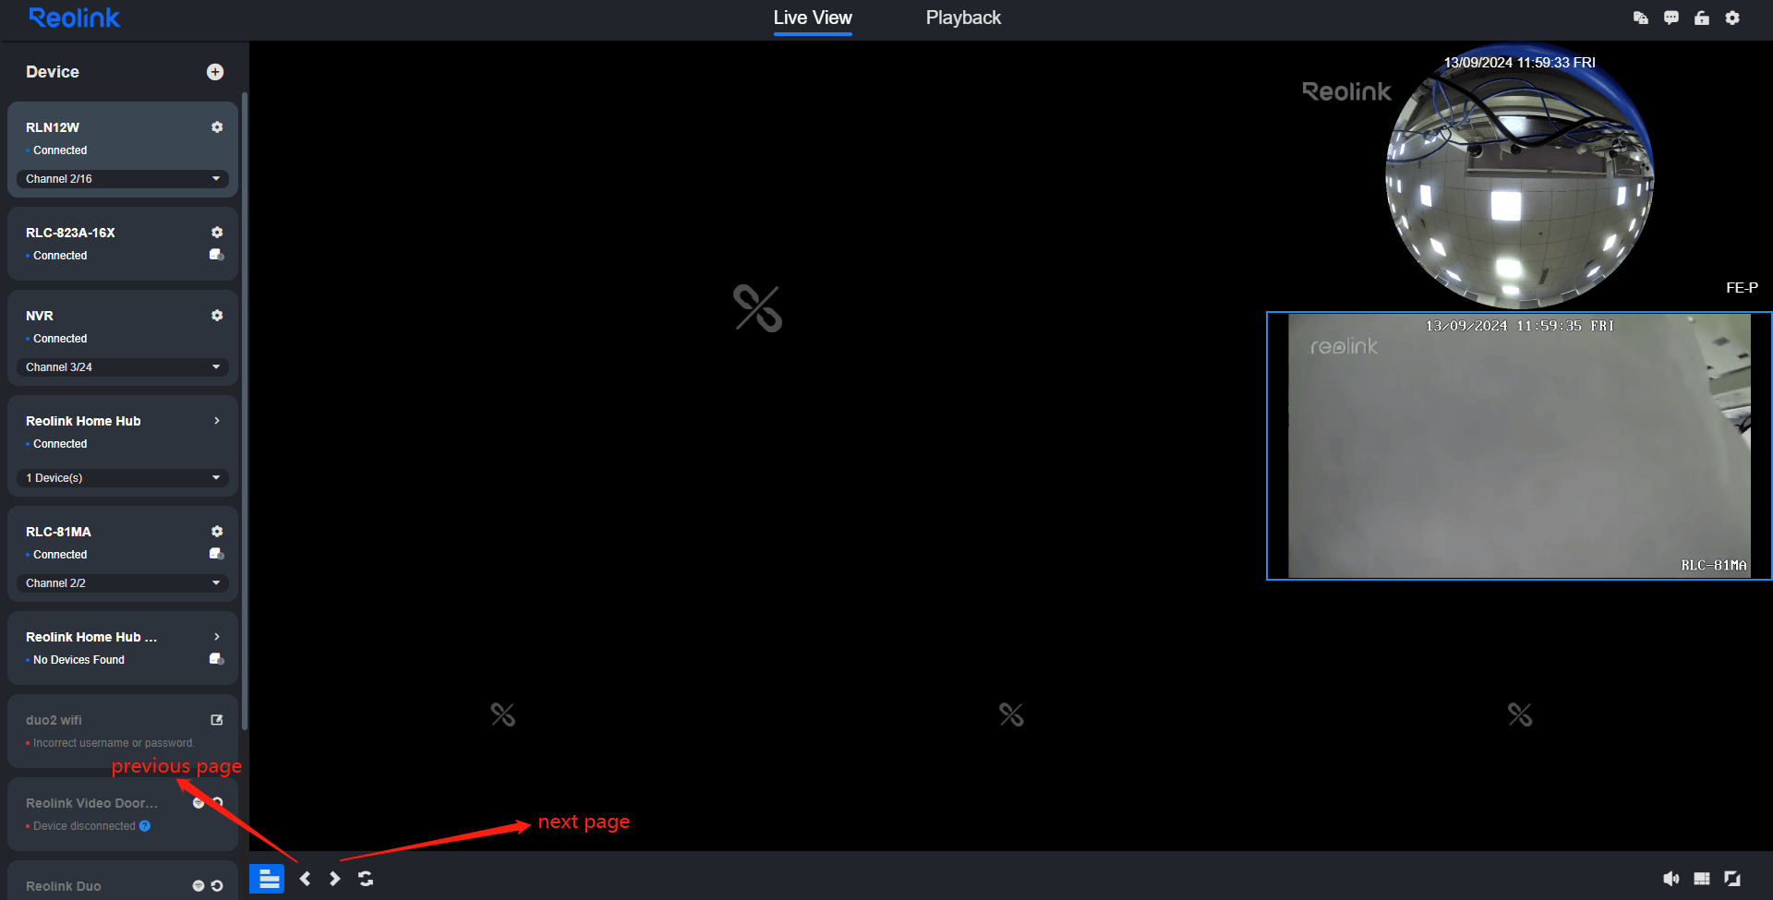1773x900 pixels.
Task: Open the Channel 3/24 dropdown
Action: (123, 367)
